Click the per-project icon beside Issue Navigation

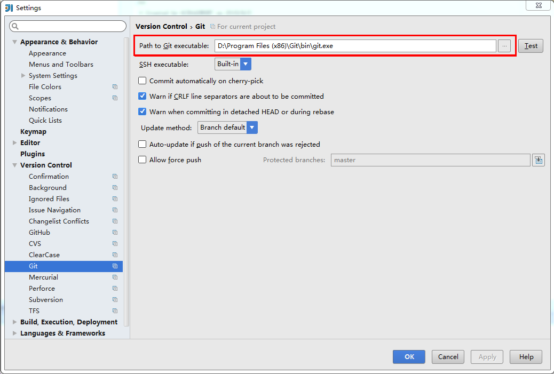[x=115, y=210]
